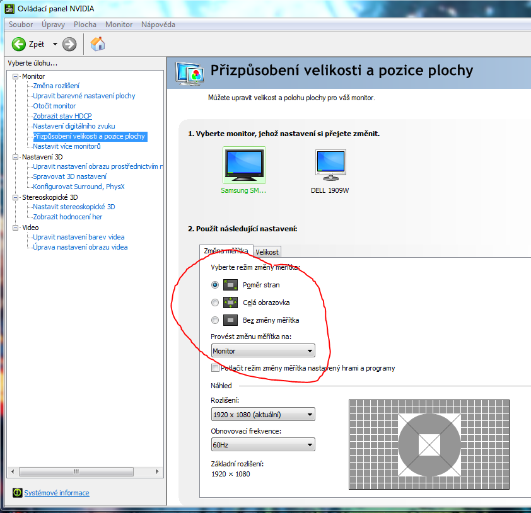This screenshot has width=531, height=513.
Task: Select the Bez změny měřítka radio button
Action: pos(216,320)
